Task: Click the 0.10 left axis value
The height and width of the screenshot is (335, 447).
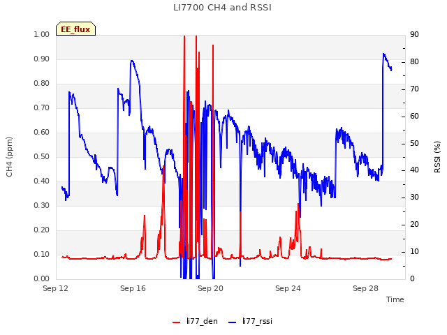Action: tap(42, 254)
